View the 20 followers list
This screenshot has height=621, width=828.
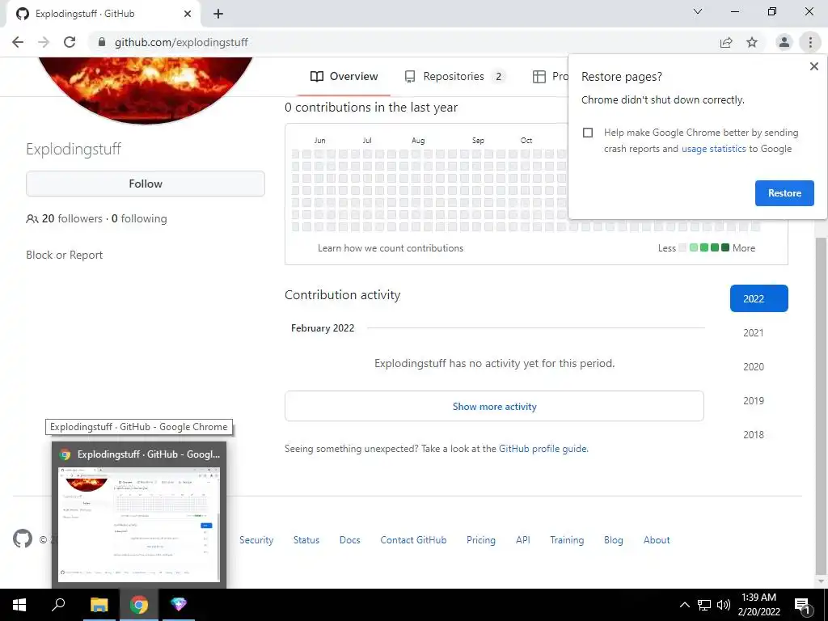pyautogui.click(x=72, y=218)
